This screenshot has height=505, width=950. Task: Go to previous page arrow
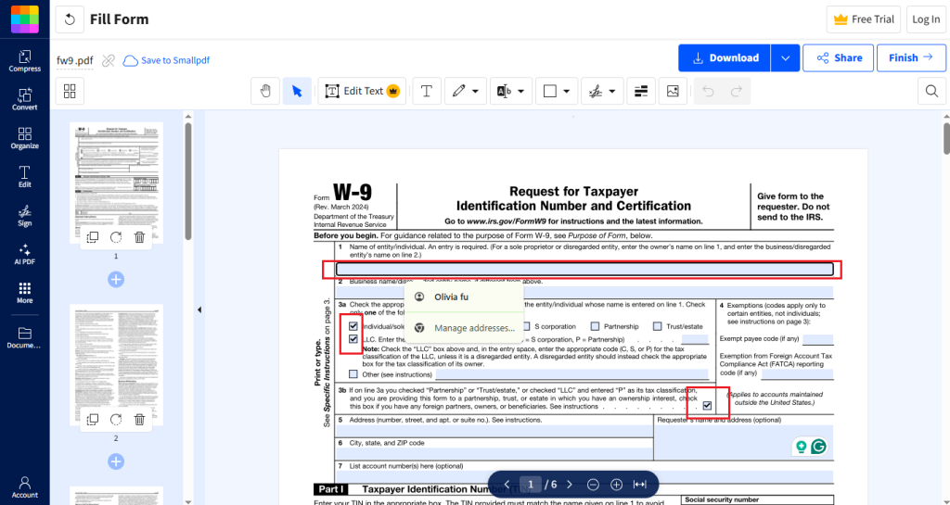(507, 485)
